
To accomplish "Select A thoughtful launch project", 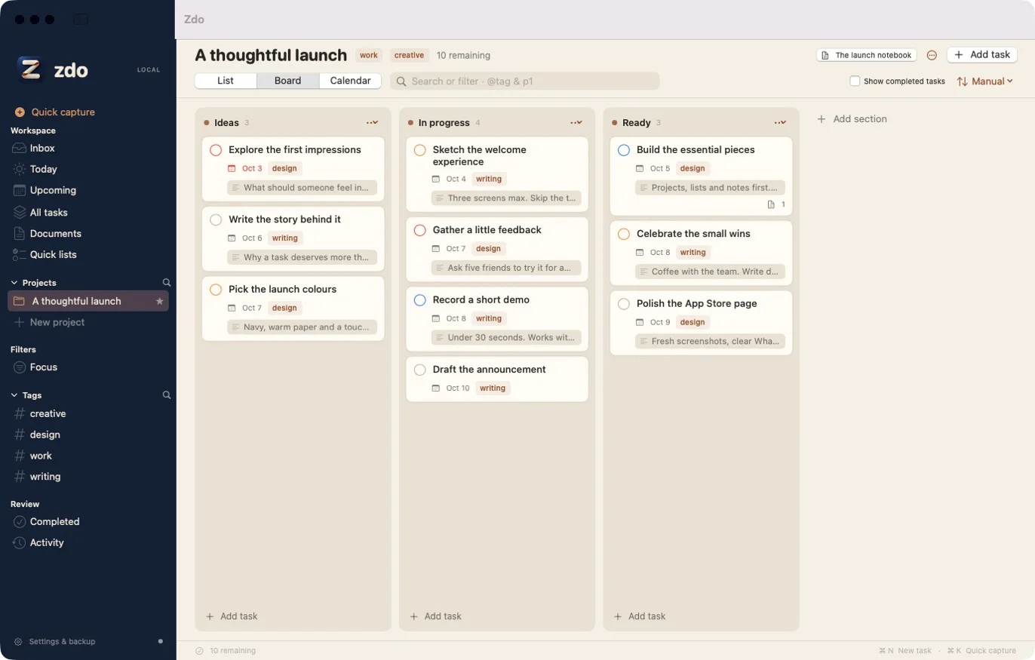I will point(88,301).
